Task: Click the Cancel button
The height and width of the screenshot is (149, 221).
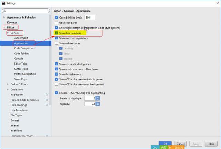Action: (180, 144)
